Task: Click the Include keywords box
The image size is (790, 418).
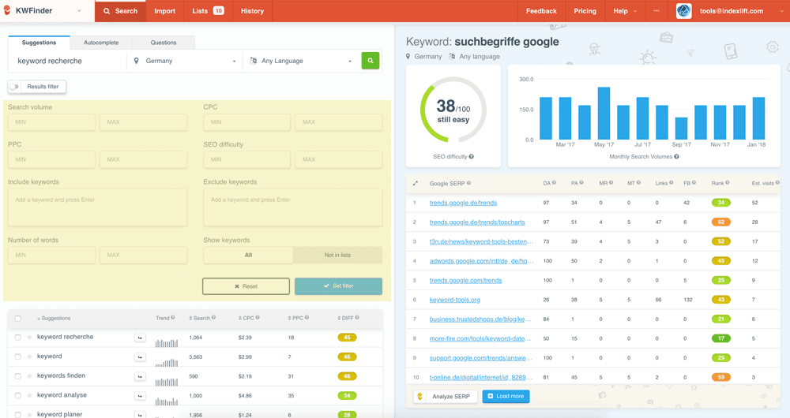Action: point(97,207)
